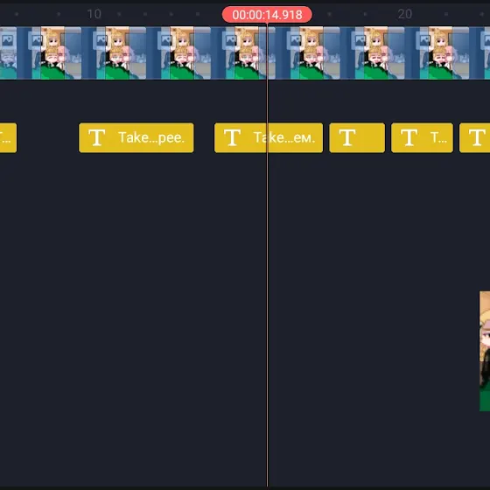
Task: Select the text clip cut off at left edge
Action: tap(8, 138)
